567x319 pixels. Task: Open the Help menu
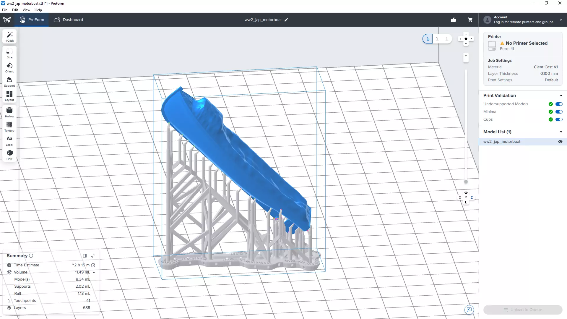point(38,10)
